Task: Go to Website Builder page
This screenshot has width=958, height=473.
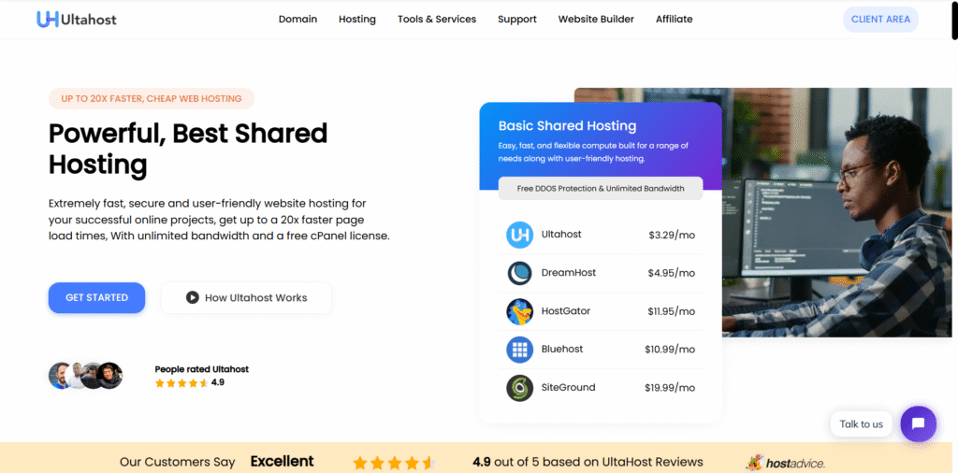Action: [x=596, y=19]
